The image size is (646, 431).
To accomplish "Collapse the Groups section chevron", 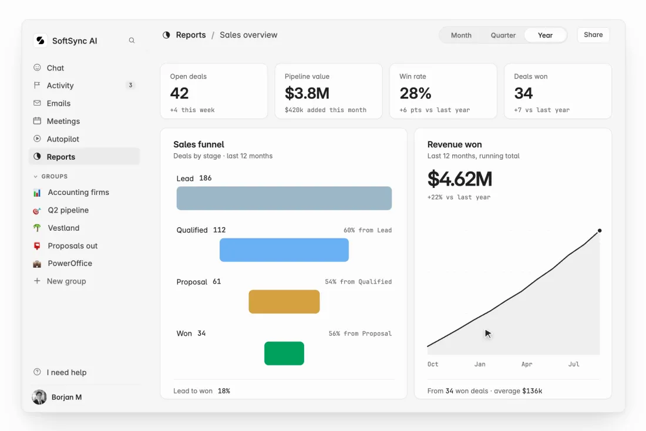I will pos(35,176).
